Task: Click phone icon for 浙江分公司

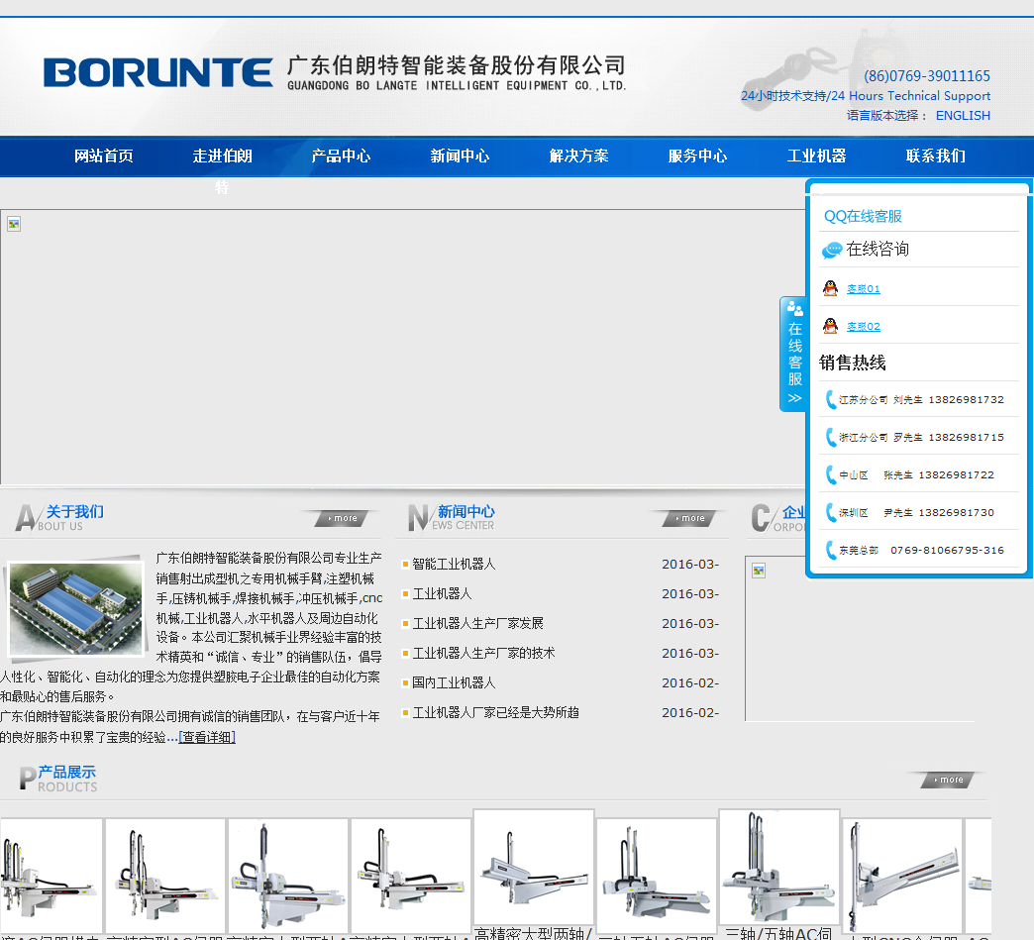Action: 831,437
